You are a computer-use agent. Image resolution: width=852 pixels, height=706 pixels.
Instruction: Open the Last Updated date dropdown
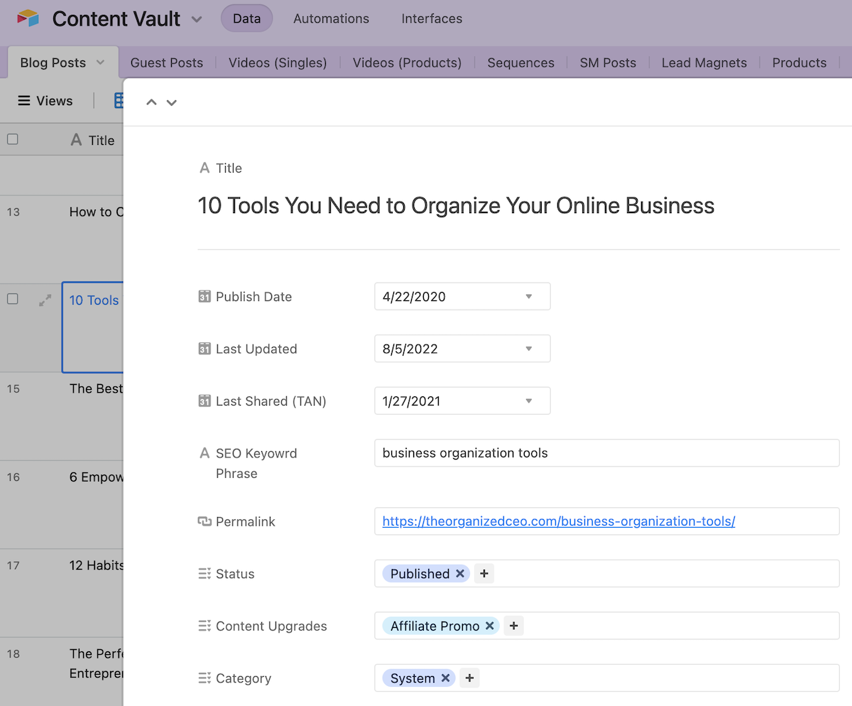[528, 349]
